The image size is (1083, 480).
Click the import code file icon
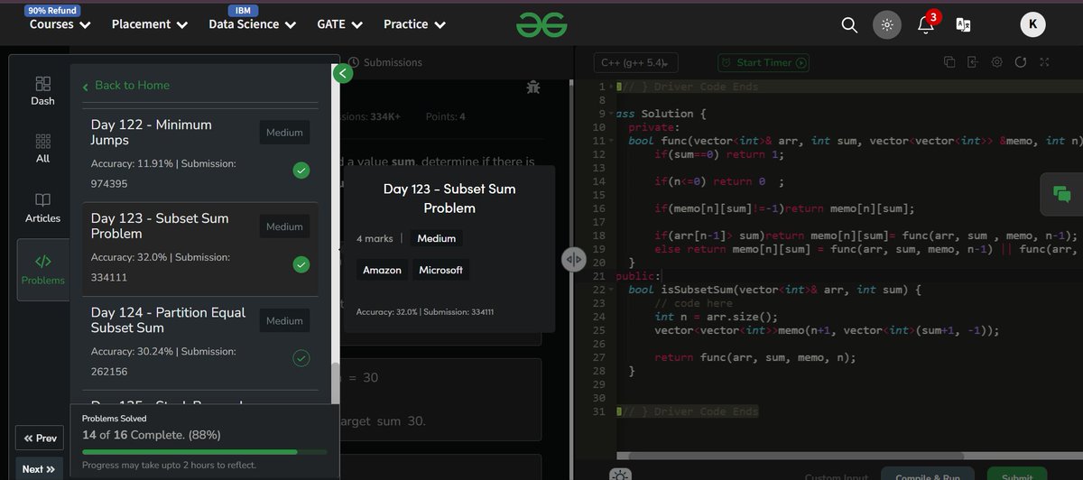pyautogui.click(x=972, y=62)
